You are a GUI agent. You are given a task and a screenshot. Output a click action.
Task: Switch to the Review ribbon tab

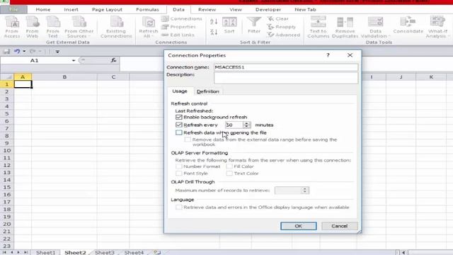click(207, 9)
